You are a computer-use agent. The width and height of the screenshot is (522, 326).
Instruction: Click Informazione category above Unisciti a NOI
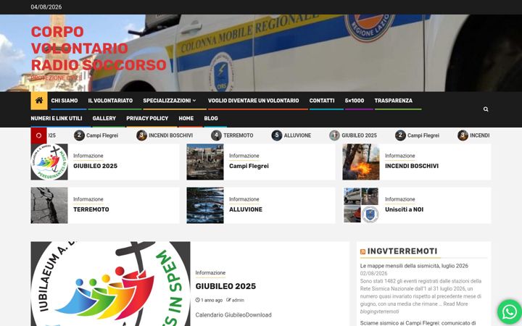tap(399, 199)
